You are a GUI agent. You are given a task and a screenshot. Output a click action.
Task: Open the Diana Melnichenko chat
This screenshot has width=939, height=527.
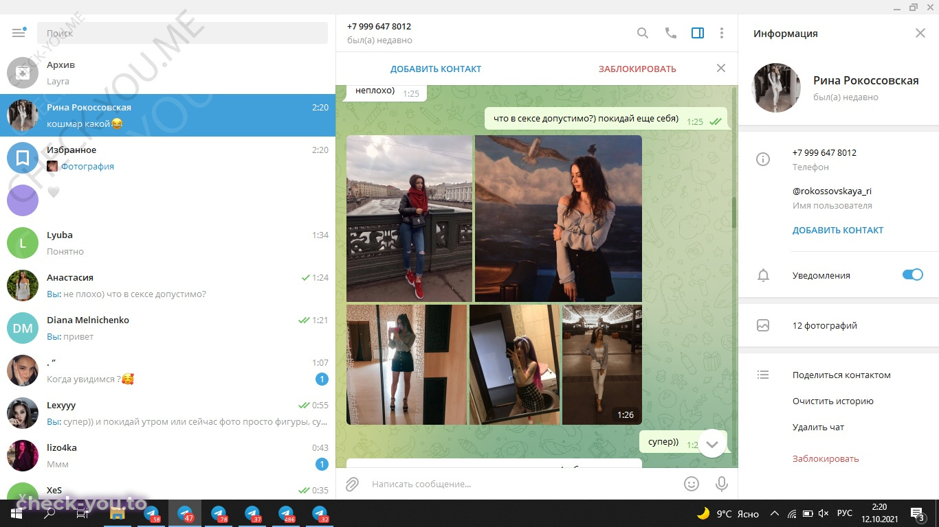coord(168,328)
